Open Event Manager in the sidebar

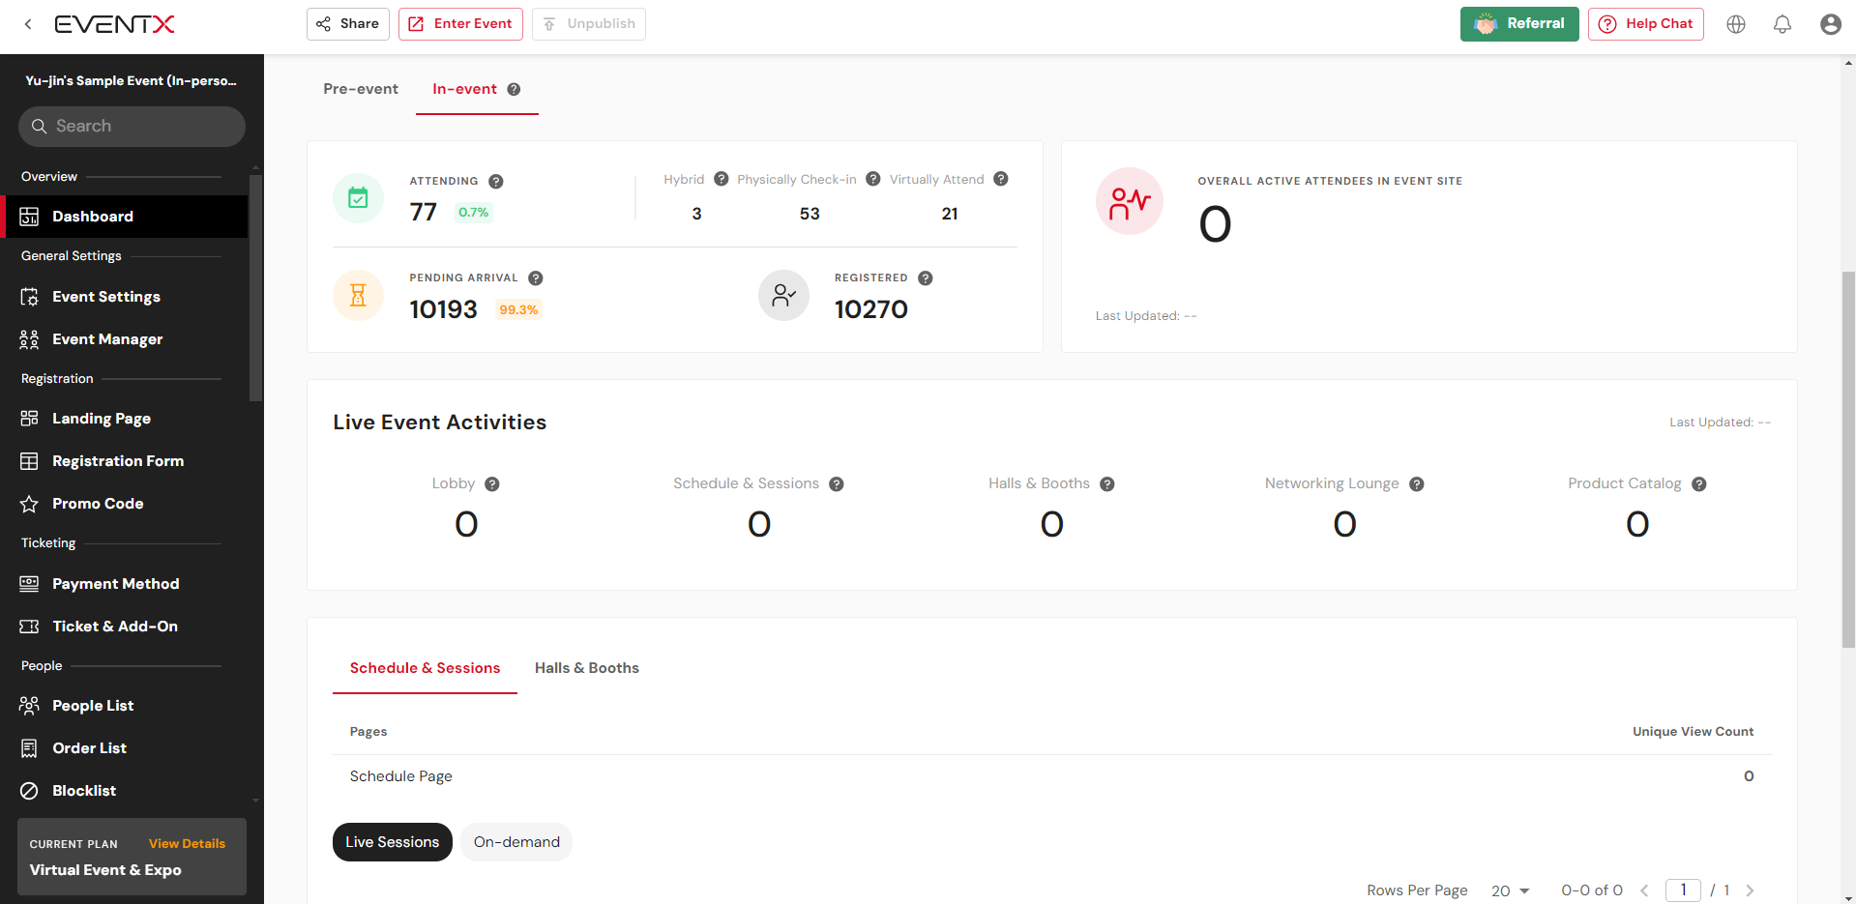[126, 339]
